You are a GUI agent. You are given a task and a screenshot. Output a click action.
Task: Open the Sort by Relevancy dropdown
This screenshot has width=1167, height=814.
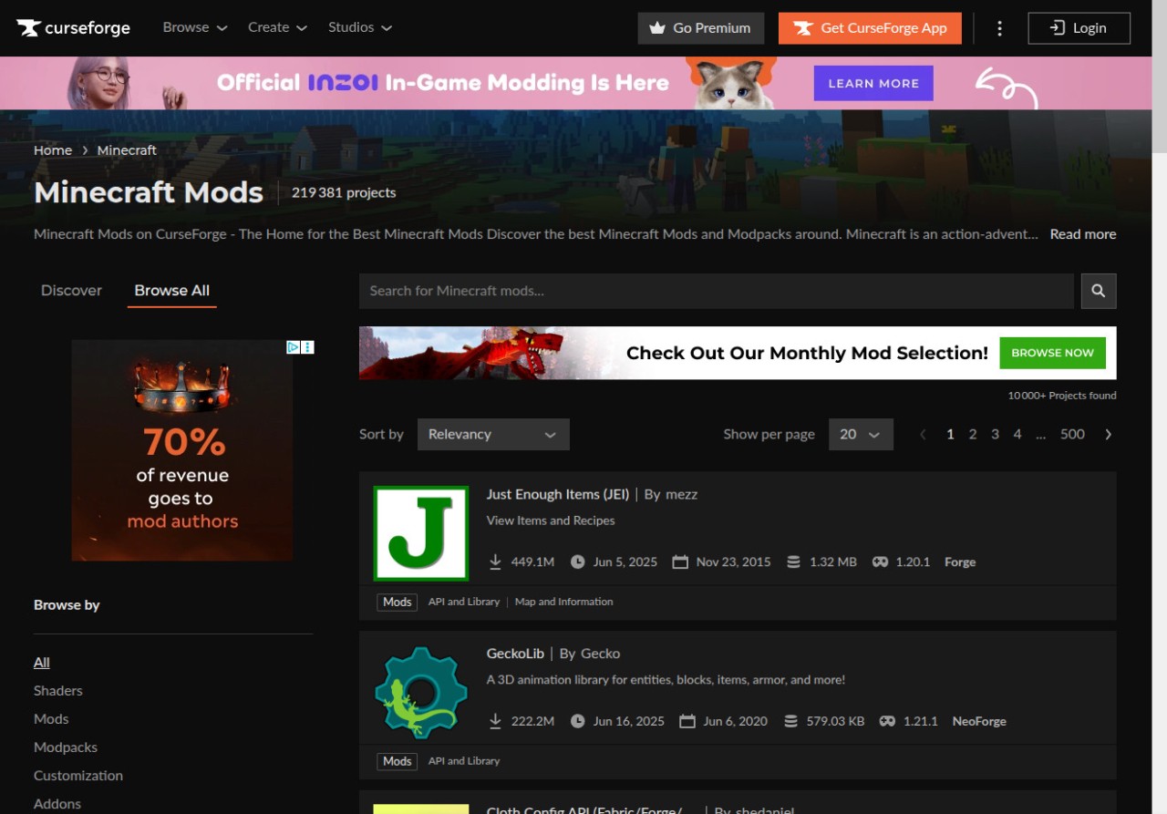click(x=493, y=434)
